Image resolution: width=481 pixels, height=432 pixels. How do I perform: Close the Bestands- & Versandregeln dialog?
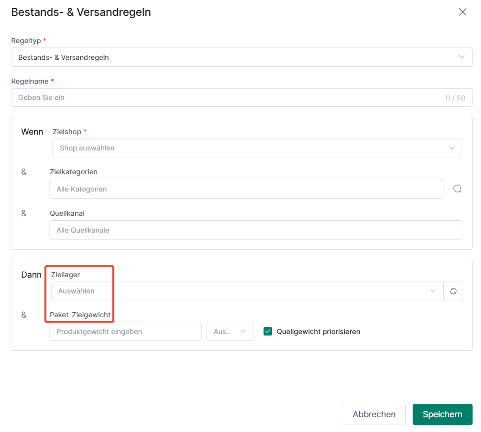pos(462,12)
